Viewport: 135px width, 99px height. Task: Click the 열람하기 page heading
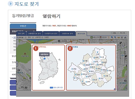(51, 16)
